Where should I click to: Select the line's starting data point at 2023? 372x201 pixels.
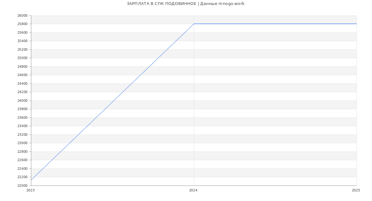click(x=31, y=180)
